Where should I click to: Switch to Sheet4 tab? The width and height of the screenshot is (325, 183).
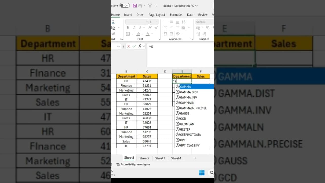click(176, 158)
